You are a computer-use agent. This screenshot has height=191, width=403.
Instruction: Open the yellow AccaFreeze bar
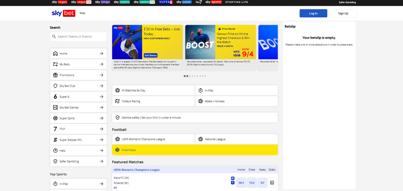pyautogui.click(x=195, y=150)
